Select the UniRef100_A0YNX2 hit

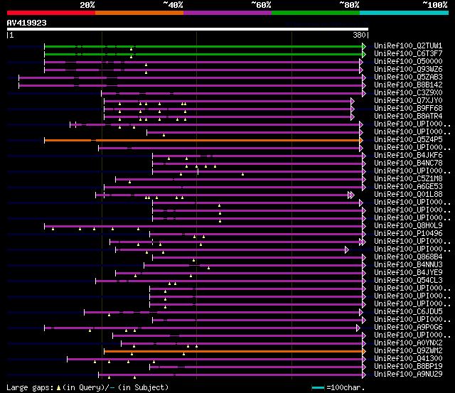[x=408, y=343]
